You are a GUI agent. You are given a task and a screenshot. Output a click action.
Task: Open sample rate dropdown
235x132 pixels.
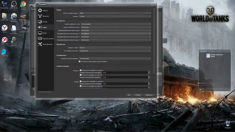click(115, 13)
